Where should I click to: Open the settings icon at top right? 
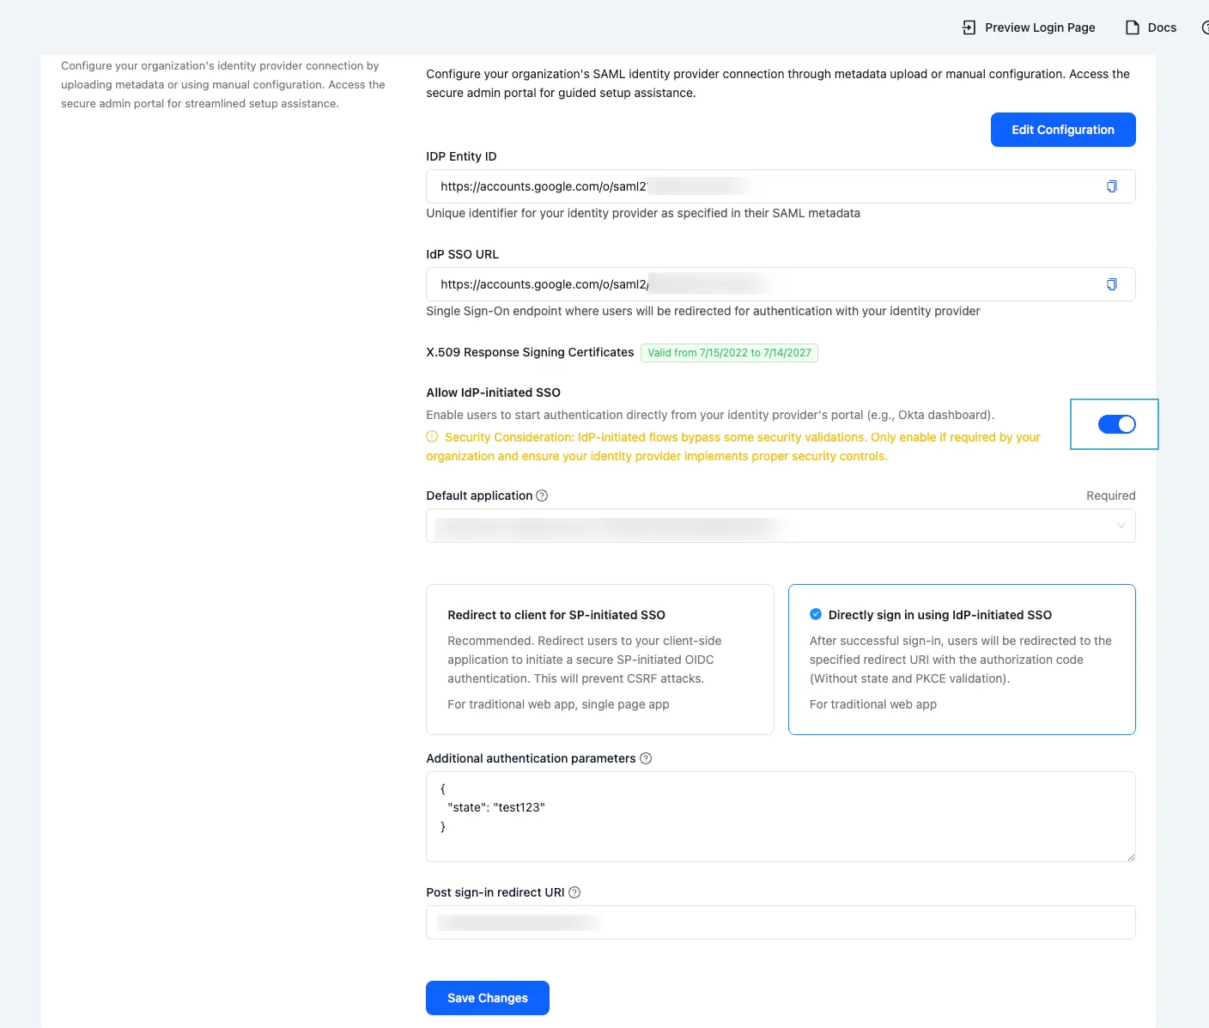pos(1206,27)
